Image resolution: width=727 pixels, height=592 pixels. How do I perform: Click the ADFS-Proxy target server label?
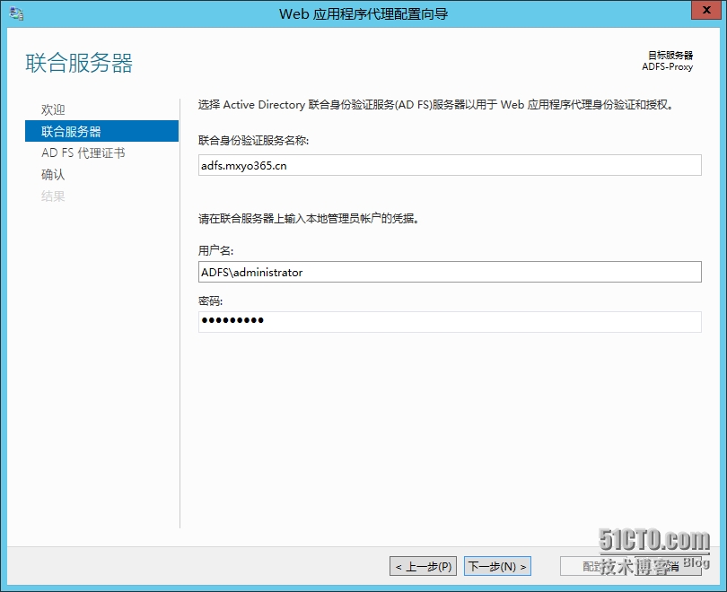[667, 66]
